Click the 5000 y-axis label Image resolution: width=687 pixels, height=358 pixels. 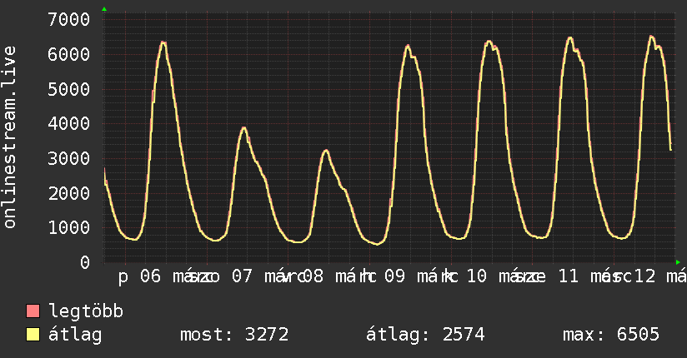click(69, 89)
